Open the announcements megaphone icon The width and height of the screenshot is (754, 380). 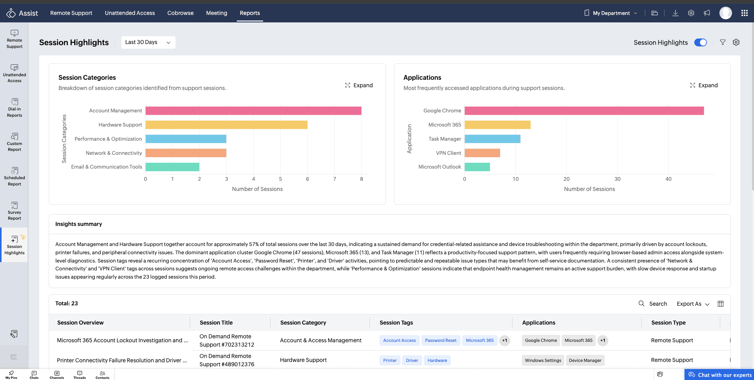pos(707,13)
